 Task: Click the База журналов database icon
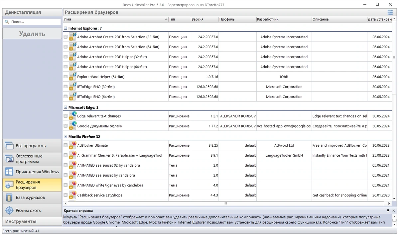click(9, 197)
